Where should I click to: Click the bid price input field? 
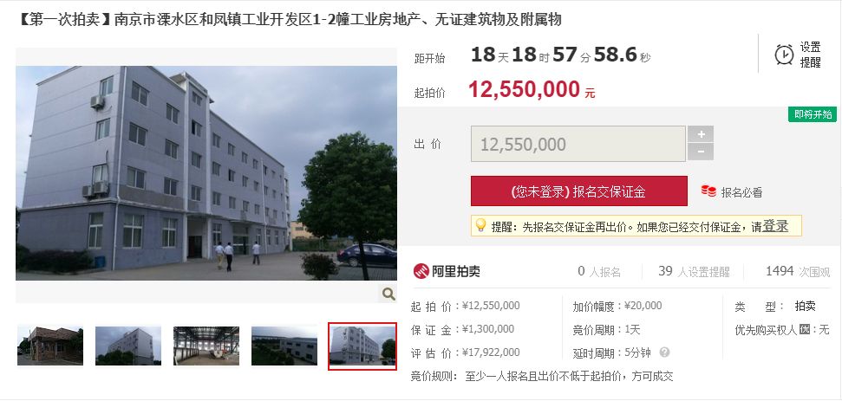pyautogui.click(x=578, y=144)
